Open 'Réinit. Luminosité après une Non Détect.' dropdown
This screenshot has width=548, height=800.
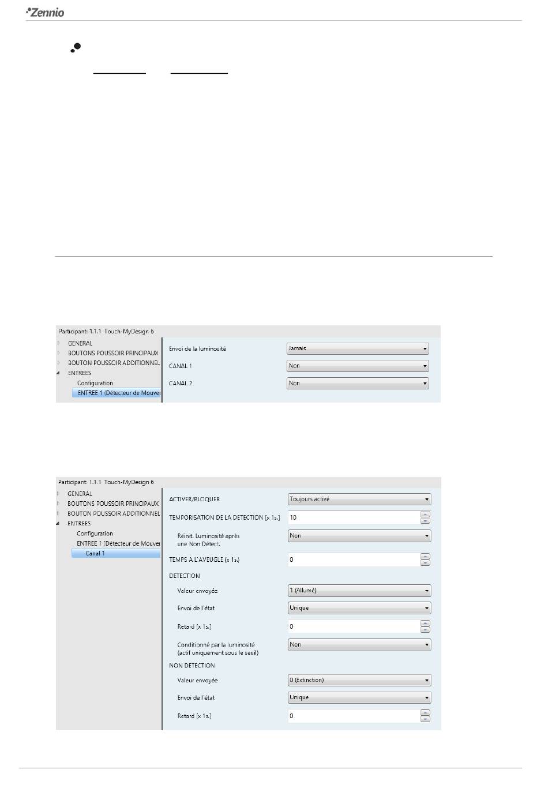point(359,536)
